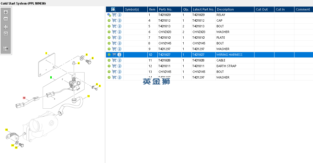This screenshot has width=313, height=163.
Task: Add EARTH STRAP to the shopping cart
Action: [114, 66]
